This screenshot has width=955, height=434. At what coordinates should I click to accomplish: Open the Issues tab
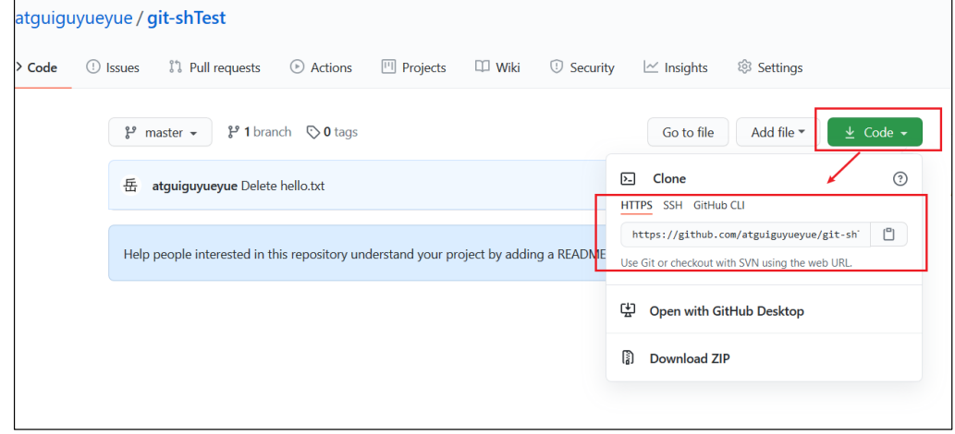pyautogui.click(x=113, y=67)
